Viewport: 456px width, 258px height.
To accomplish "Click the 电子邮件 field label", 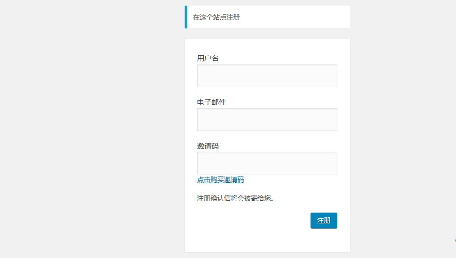I will pyautogui.click(x=211, y=102).
